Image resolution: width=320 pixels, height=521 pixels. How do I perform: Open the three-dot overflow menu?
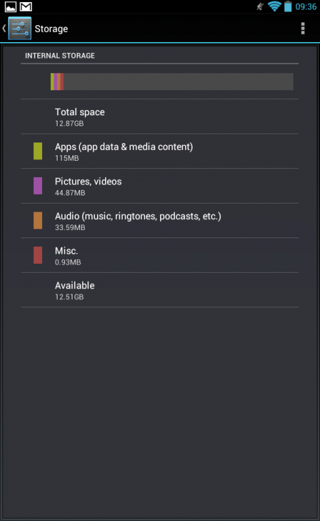302,28
